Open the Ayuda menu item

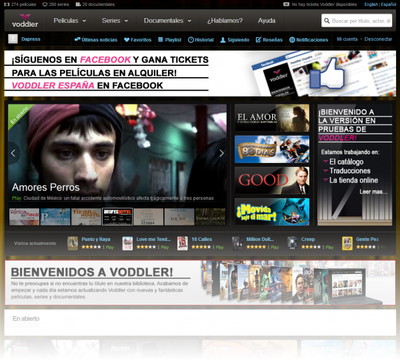click(x=267, y=21)
